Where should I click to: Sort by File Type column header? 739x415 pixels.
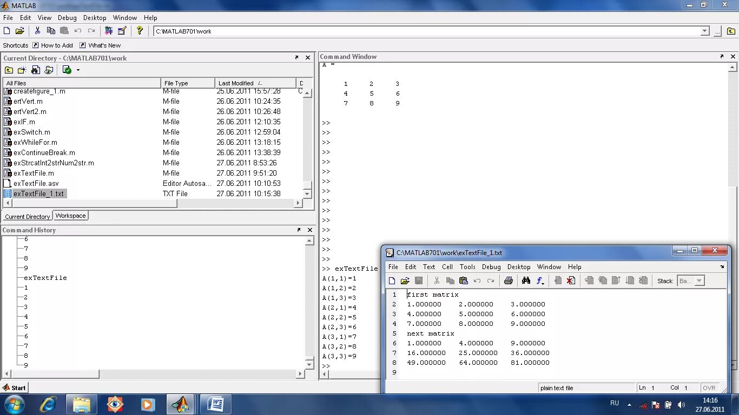pyautogui.click(x=188, y=83)
